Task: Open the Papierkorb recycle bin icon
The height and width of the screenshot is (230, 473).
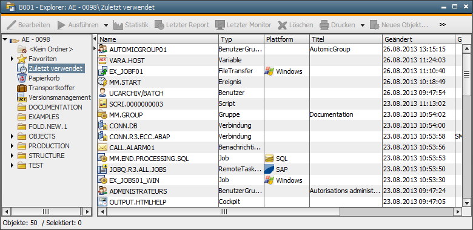Action: (22, 78)
